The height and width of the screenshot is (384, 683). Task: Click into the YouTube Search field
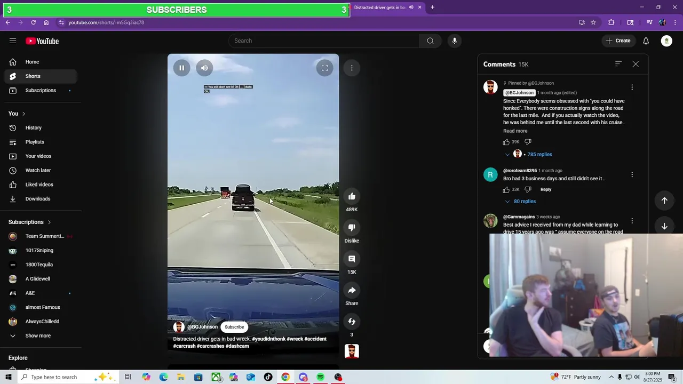tap(324, 41)
